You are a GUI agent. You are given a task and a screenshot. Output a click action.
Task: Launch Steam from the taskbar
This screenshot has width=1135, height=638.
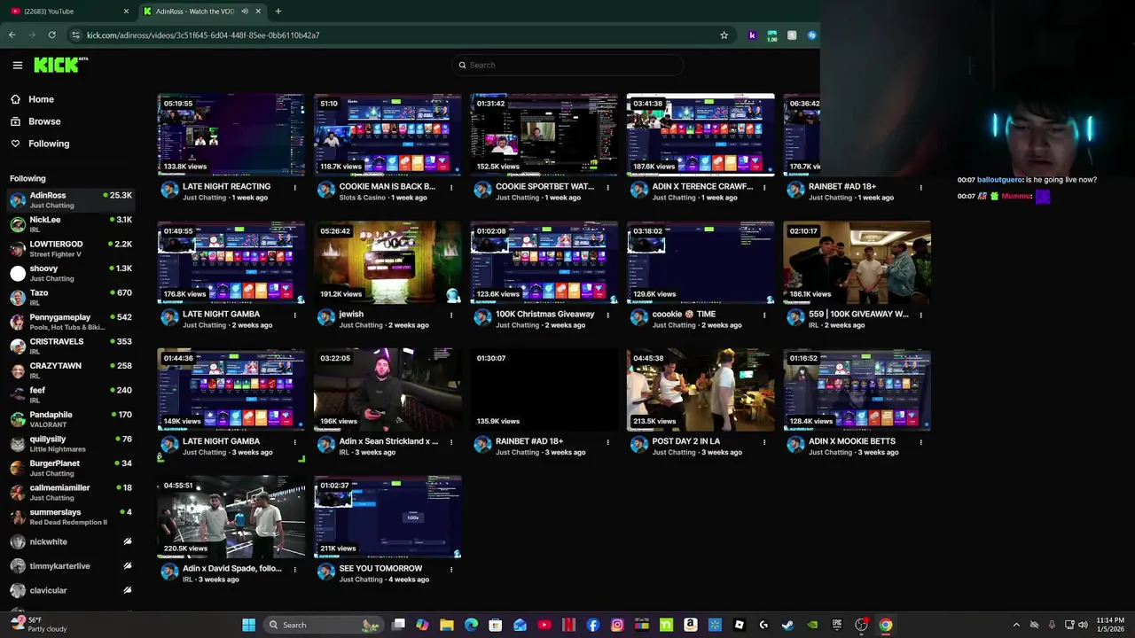pos(787,625)
